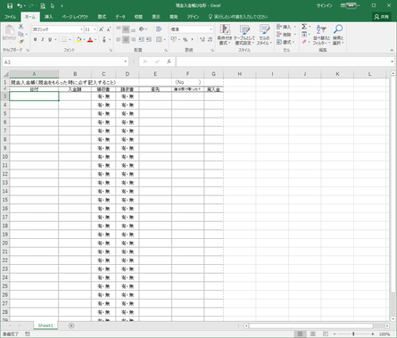
Task: Click the text orientation icon
Action: [x=142, y=29]
